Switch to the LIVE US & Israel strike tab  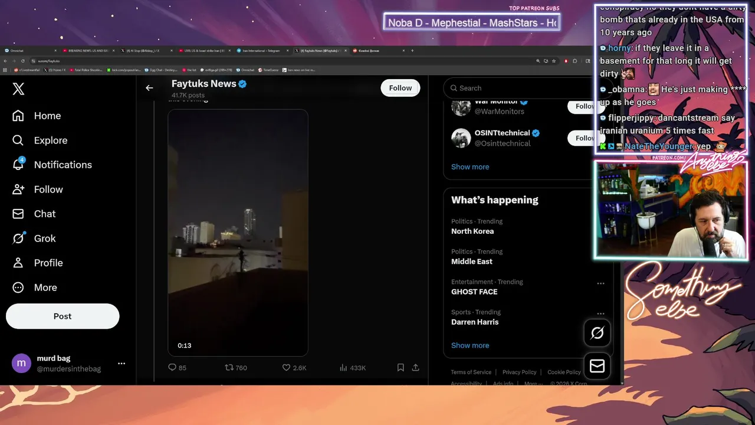(x=204, y=51)
